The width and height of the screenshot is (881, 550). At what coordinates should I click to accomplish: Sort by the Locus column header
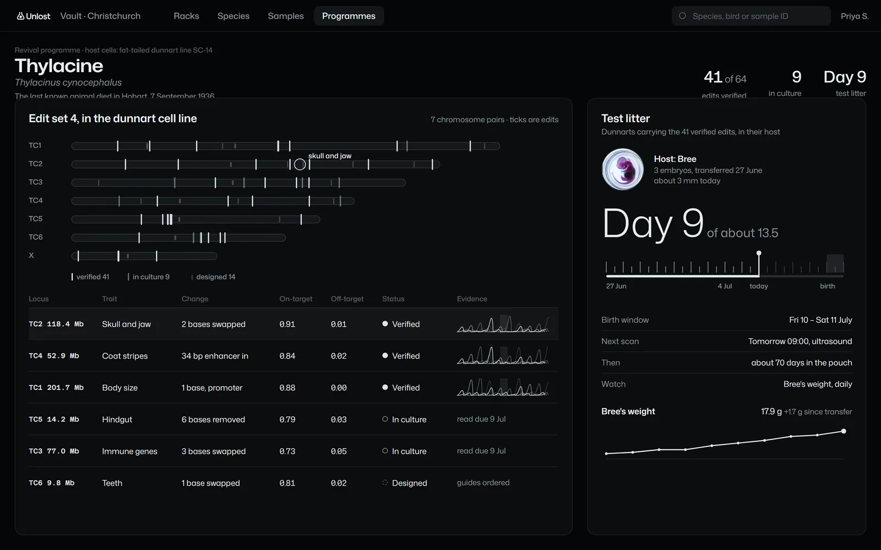(x=39, y=299)
